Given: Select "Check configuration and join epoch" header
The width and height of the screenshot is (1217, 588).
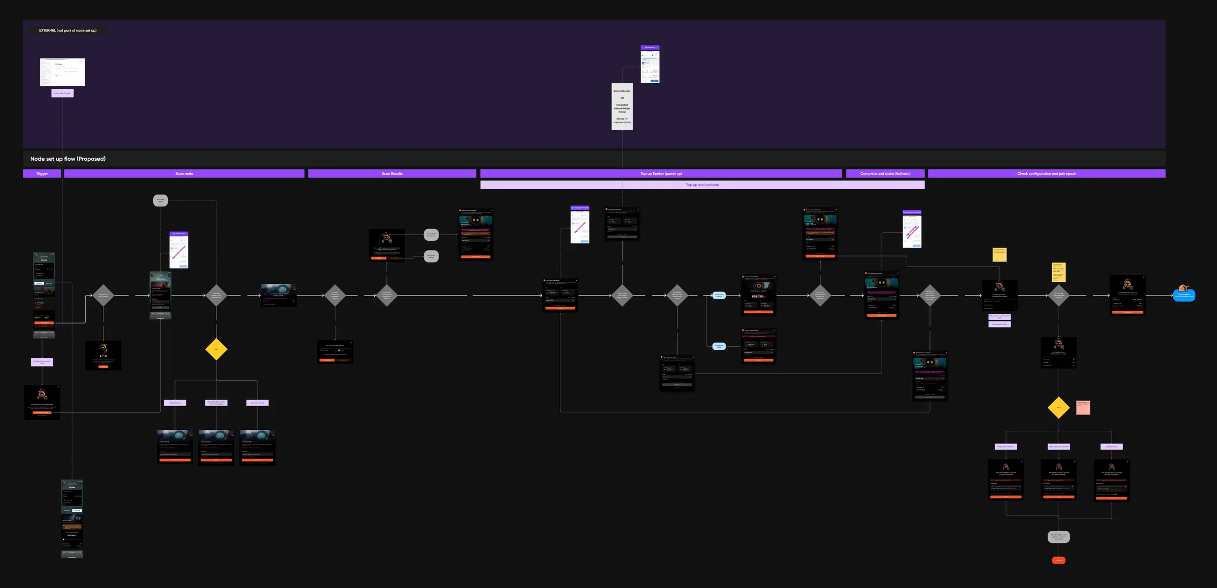Looking at the screenshot, I should point(1047,173).
